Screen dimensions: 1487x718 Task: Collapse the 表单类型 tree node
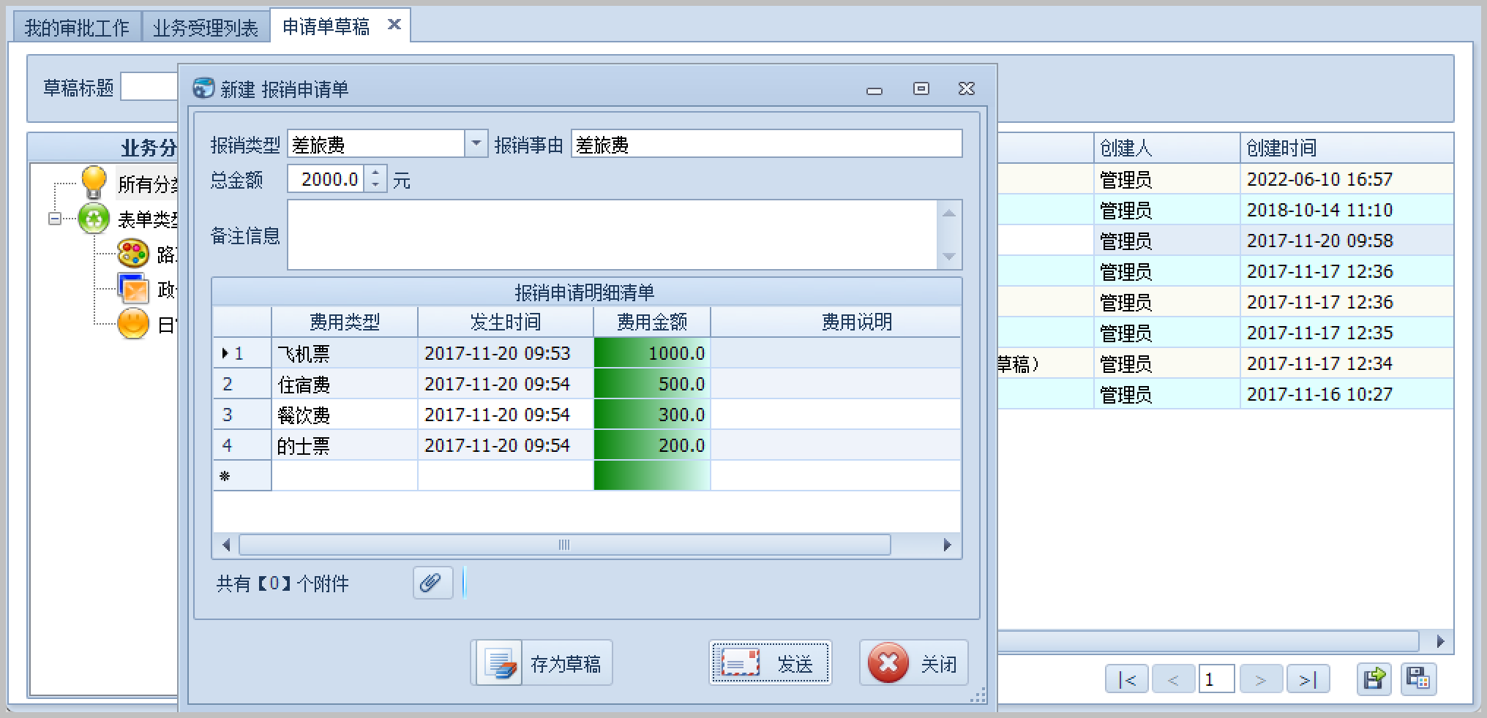pyautogui.click(x=54, y=219)
